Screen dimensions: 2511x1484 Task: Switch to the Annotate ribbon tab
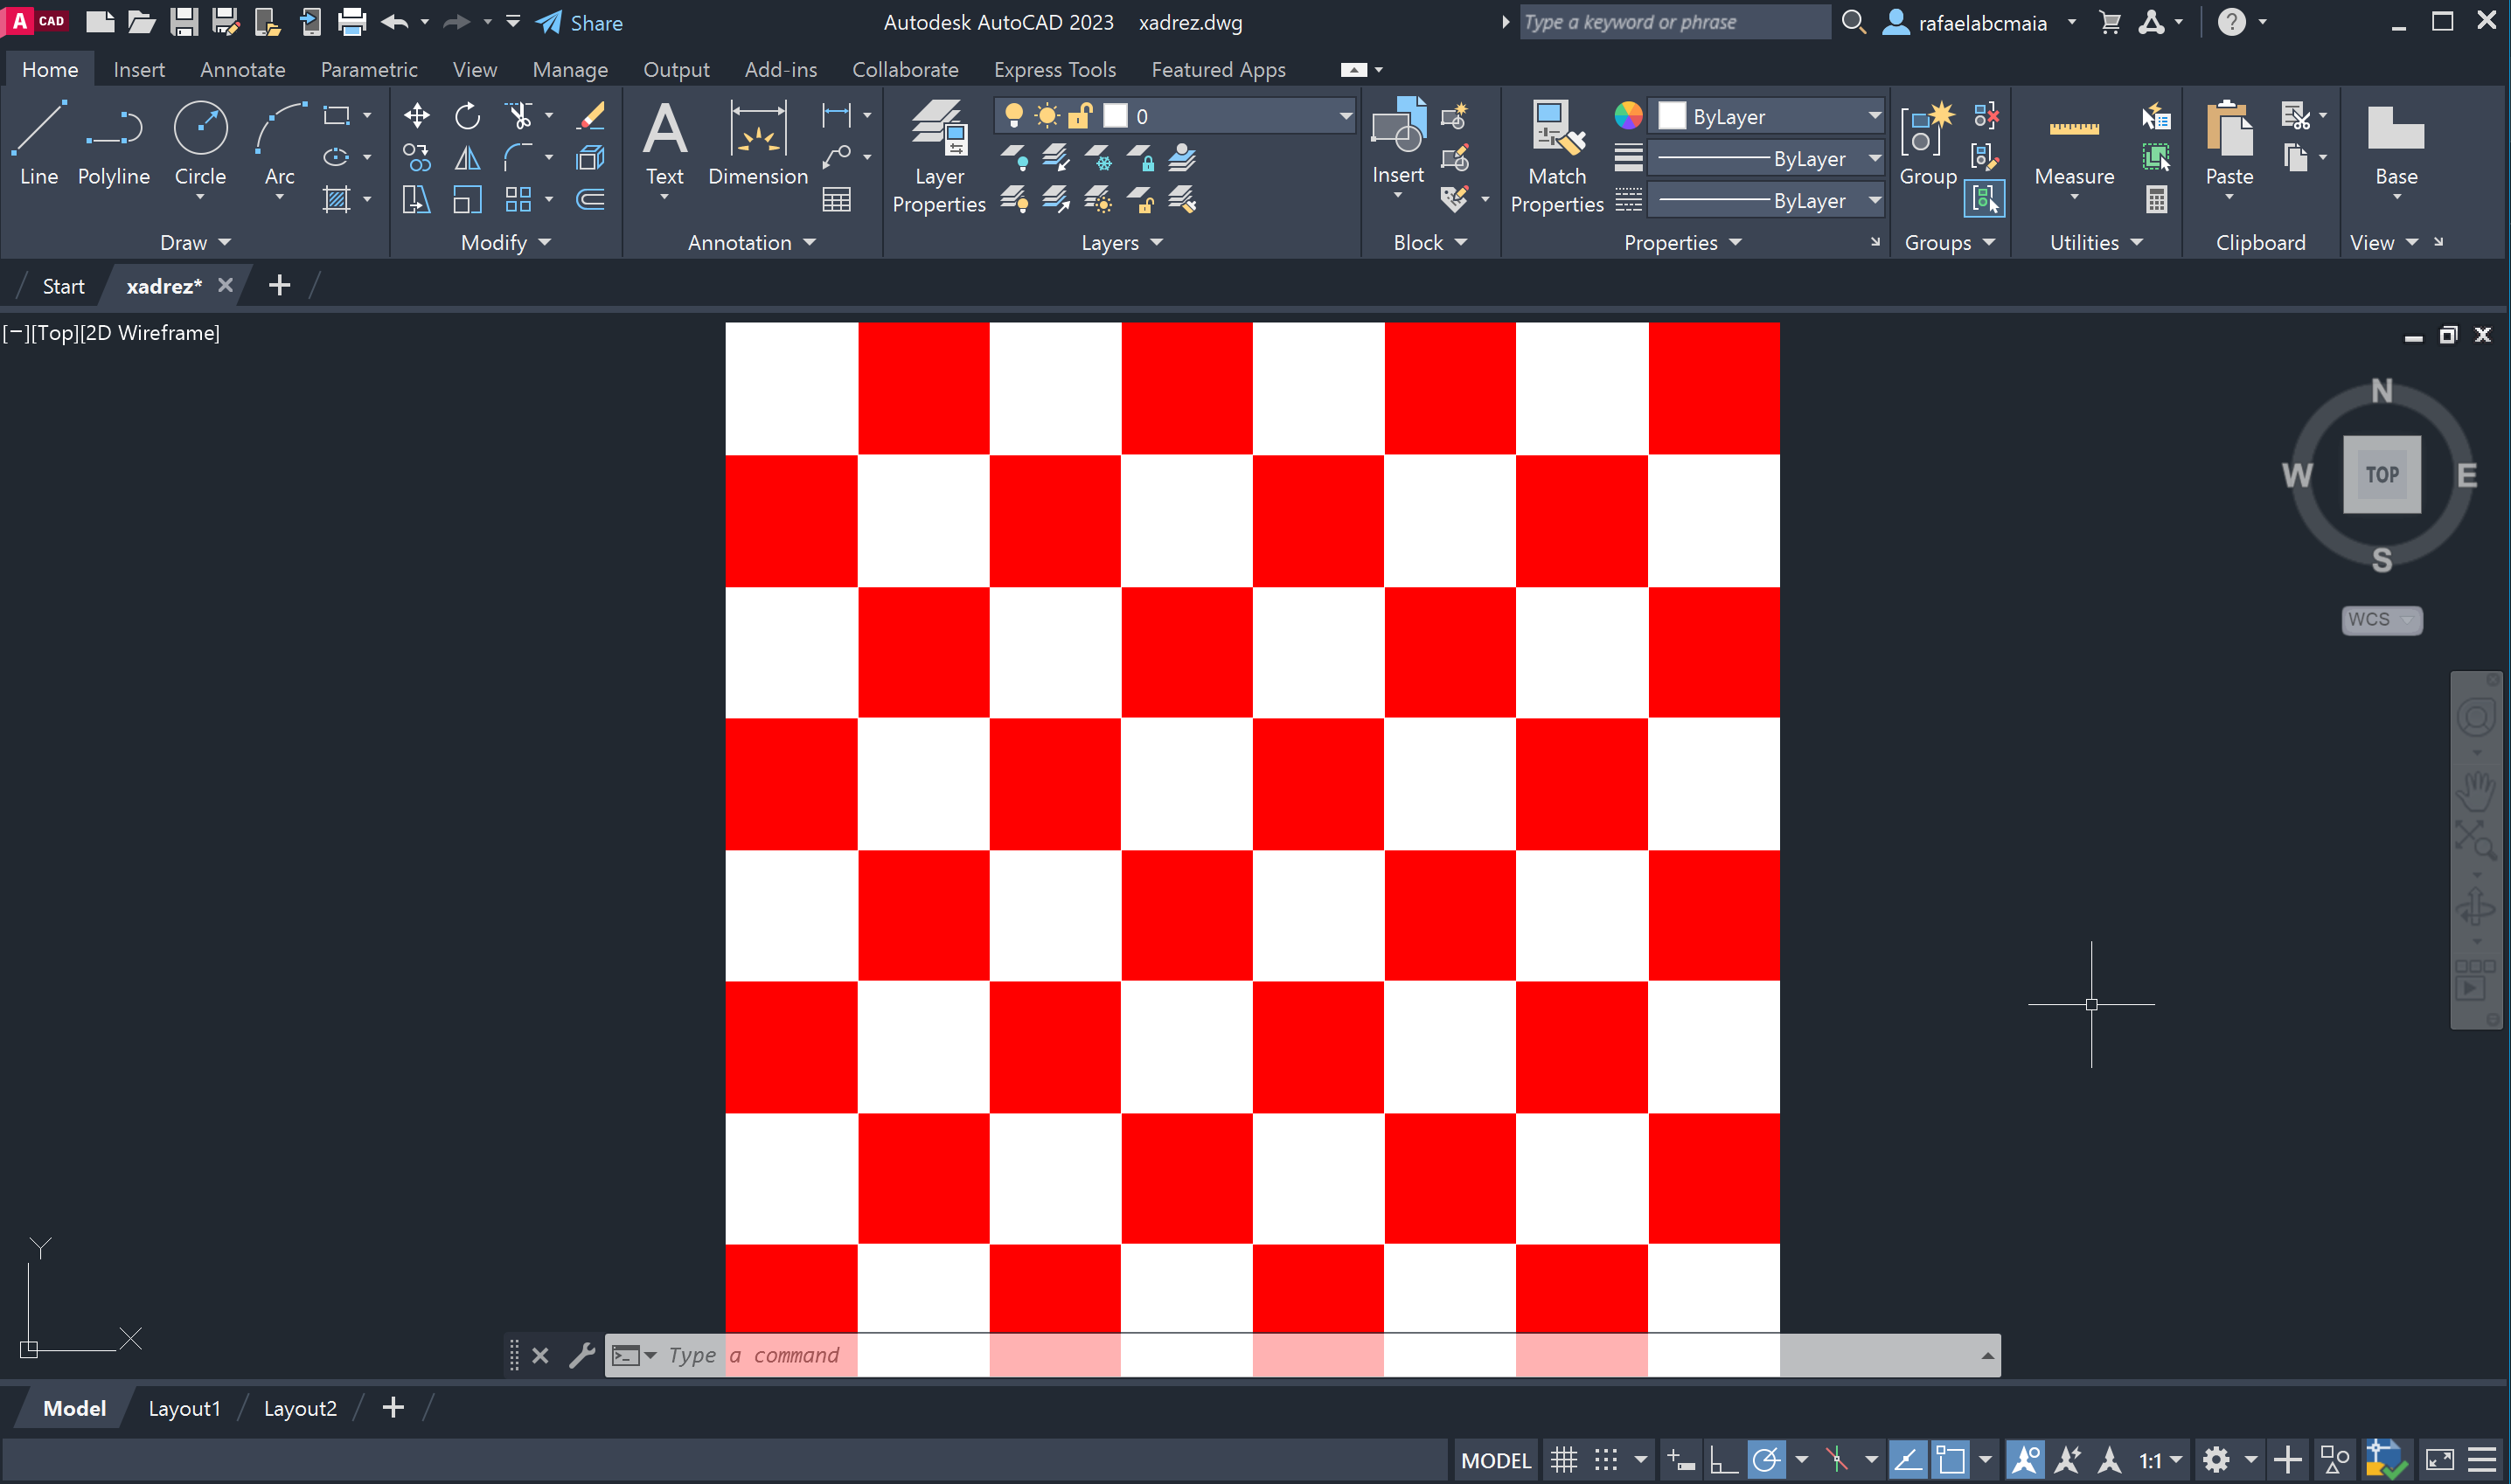[242, 69]
